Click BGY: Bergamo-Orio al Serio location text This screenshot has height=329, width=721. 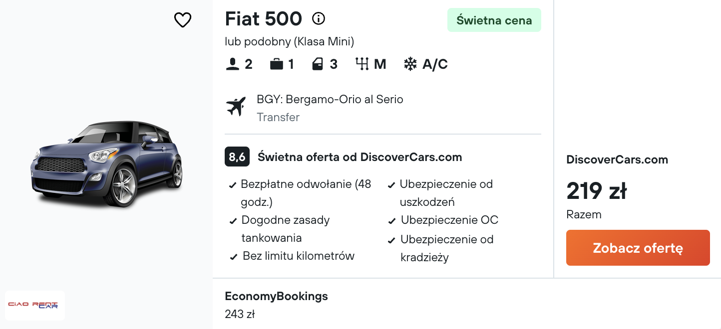point(330,99)
